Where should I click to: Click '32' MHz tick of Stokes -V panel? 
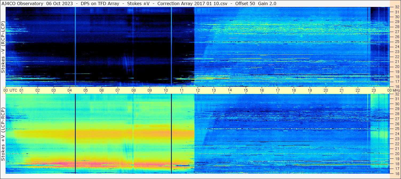point(397,7)
